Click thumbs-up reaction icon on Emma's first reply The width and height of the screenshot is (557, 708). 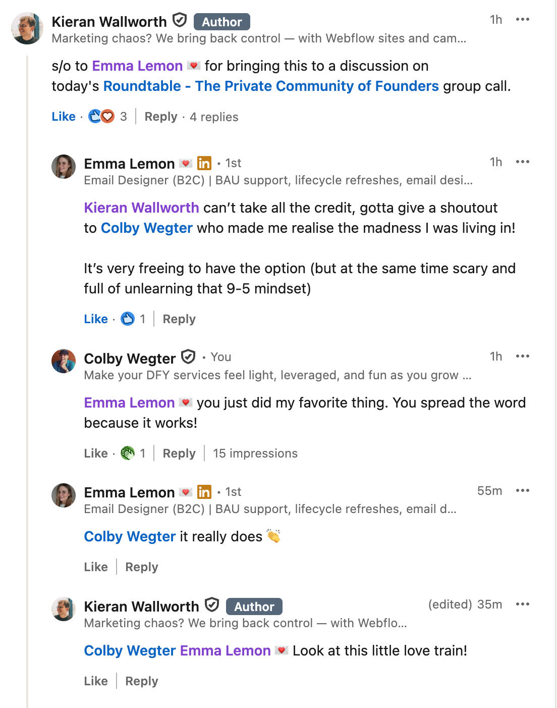click(x=128, y=319)
